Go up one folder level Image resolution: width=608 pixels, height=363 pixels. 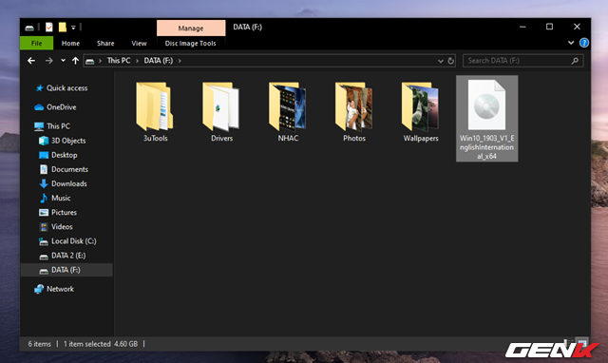point(75,61)
